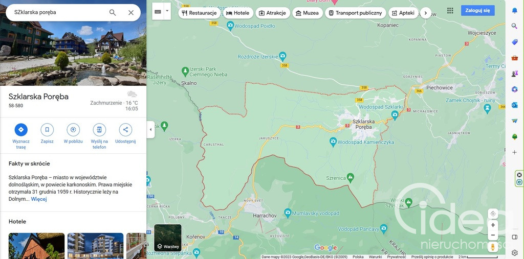Viewport: 524px width, 259px height.
Task: Click the Izerski Park Ciemnego Nieba marker
Action: 185,71
